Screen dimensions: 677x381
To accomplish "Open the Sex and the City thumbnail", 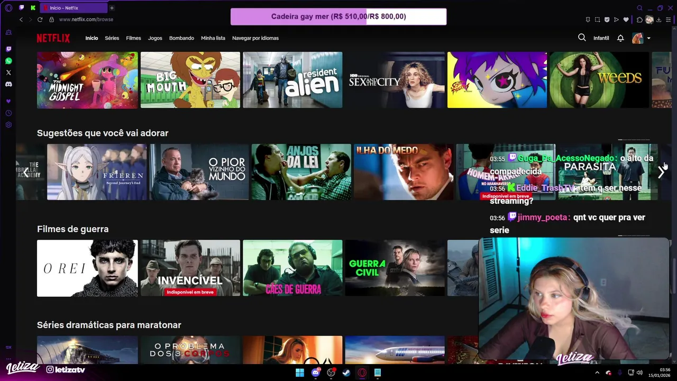I will (395, 80).
